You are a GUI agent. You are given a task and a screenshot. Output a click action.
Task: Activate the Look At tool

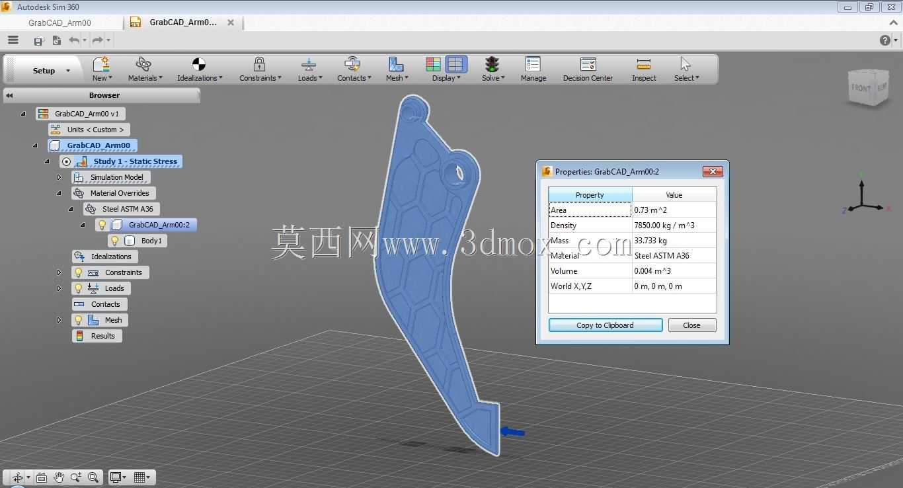pos(42,477)
